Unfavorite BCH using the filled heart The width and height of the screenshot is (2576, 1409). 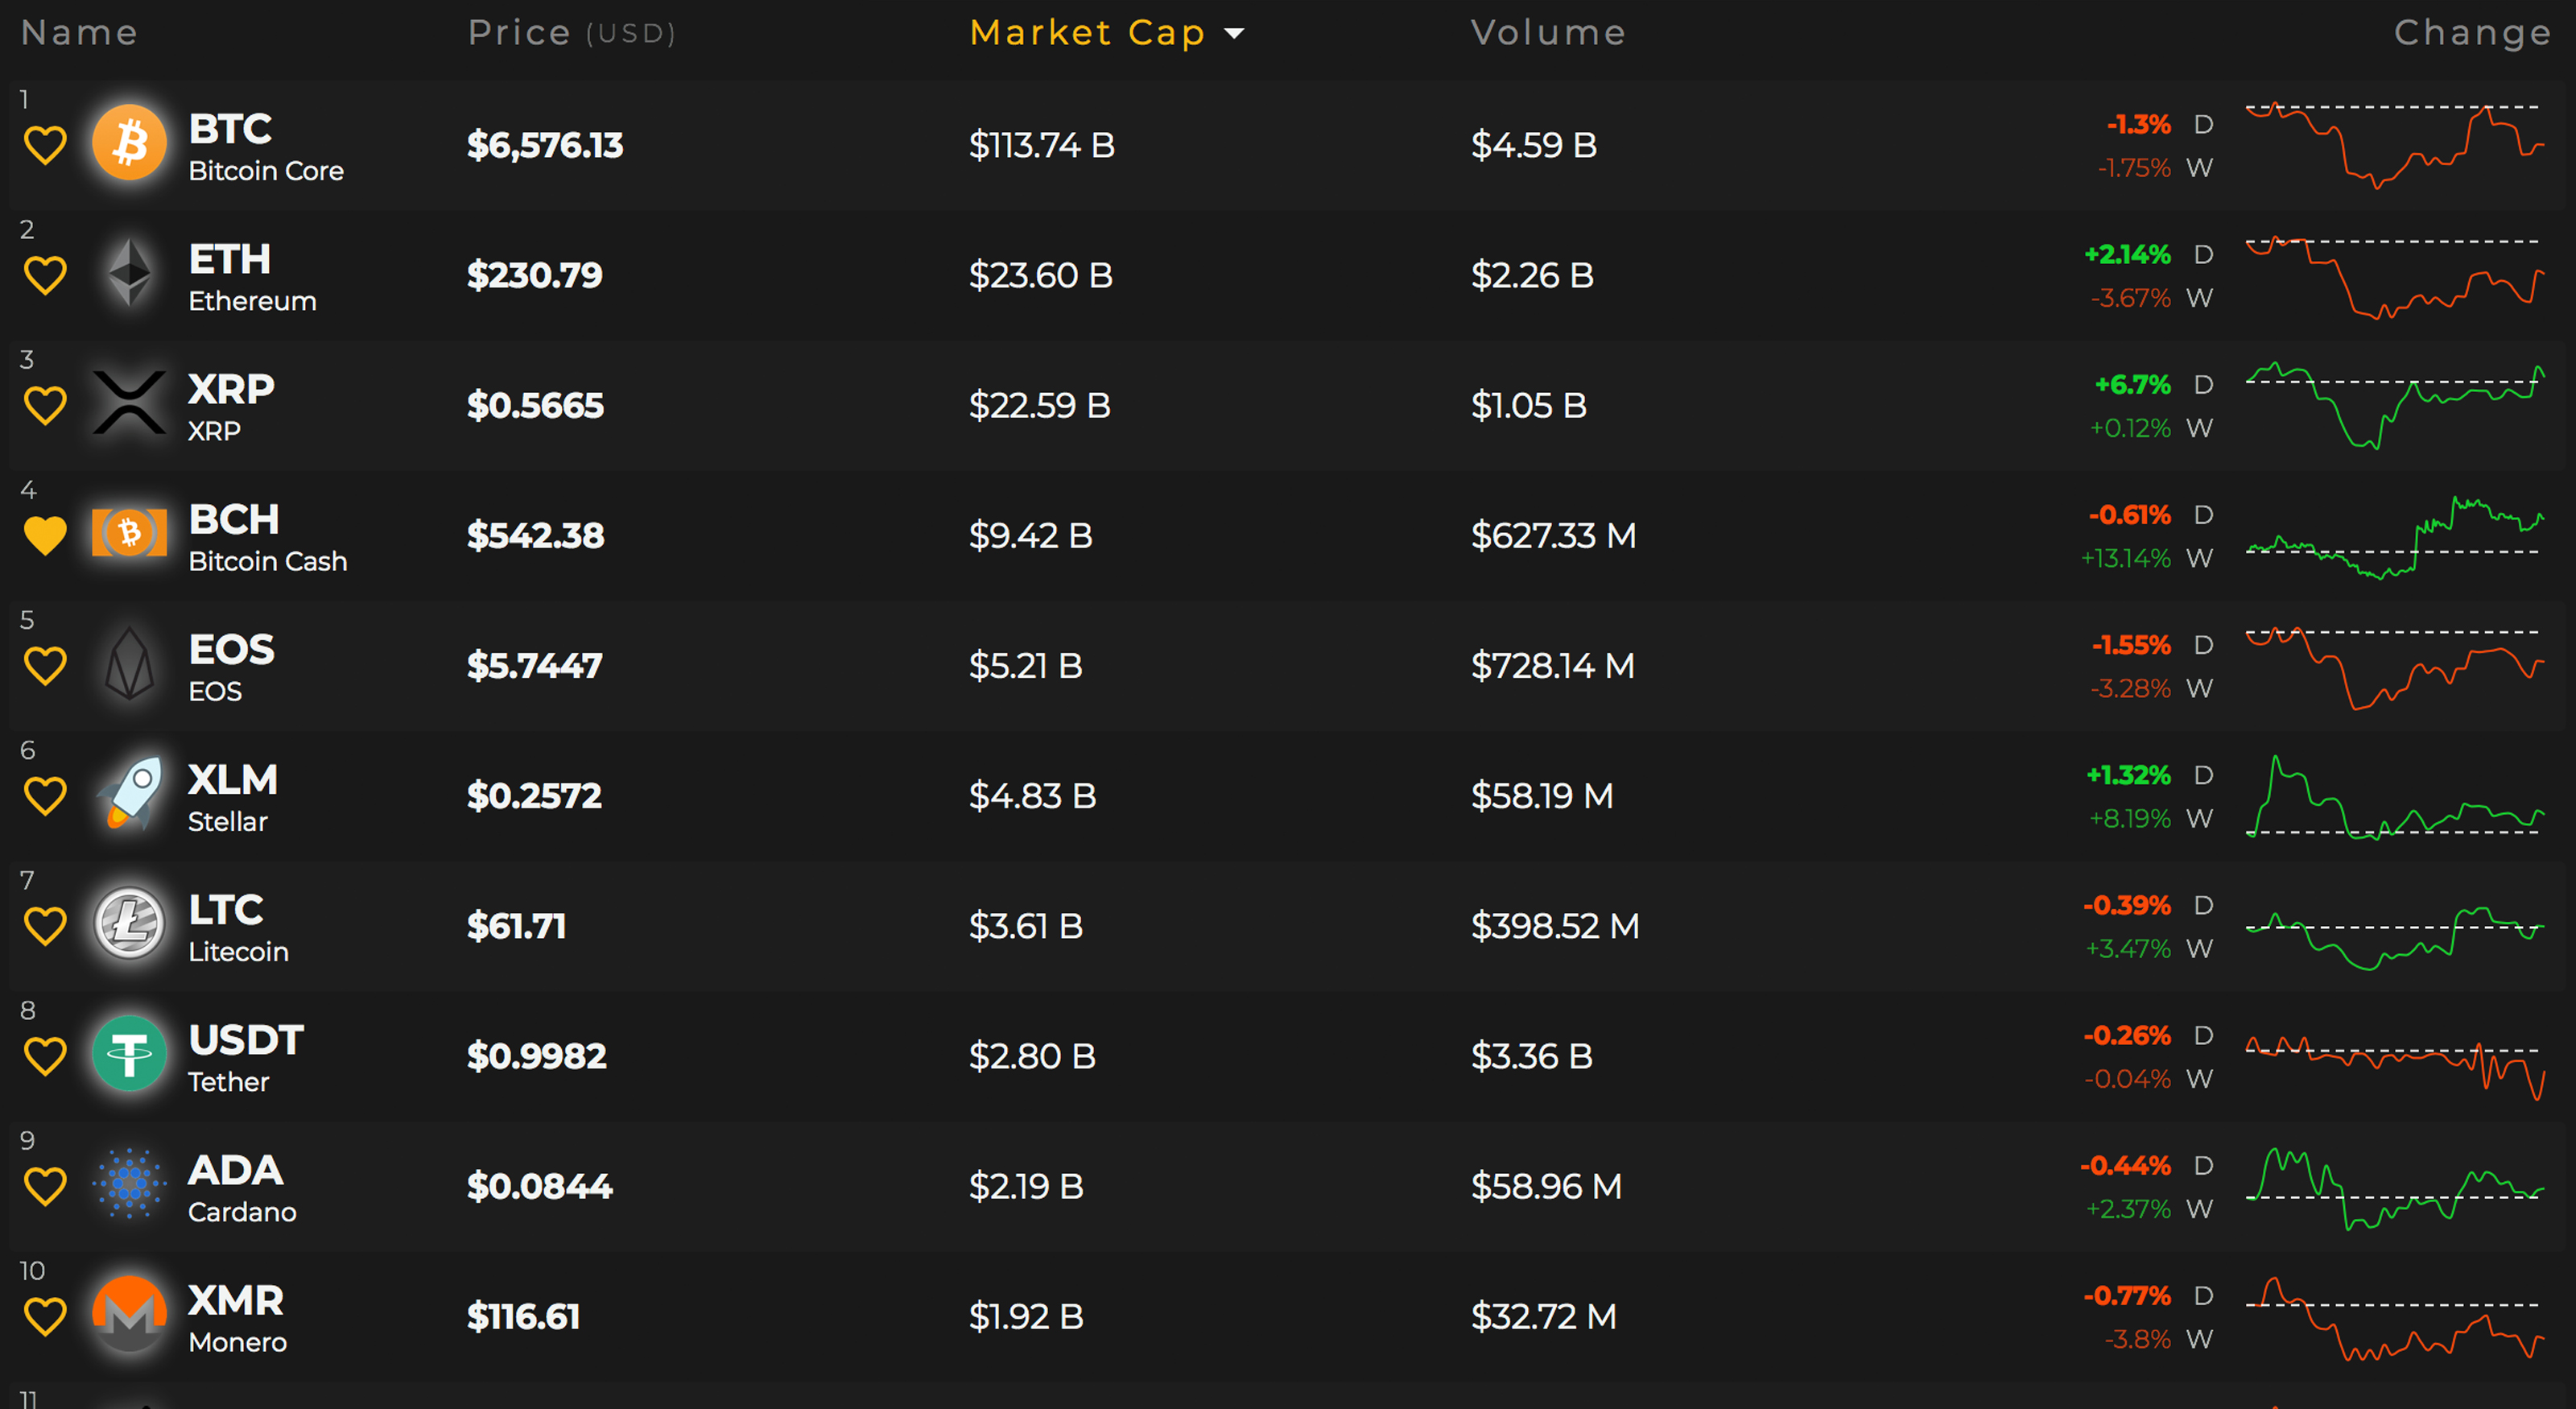[45, 535]
